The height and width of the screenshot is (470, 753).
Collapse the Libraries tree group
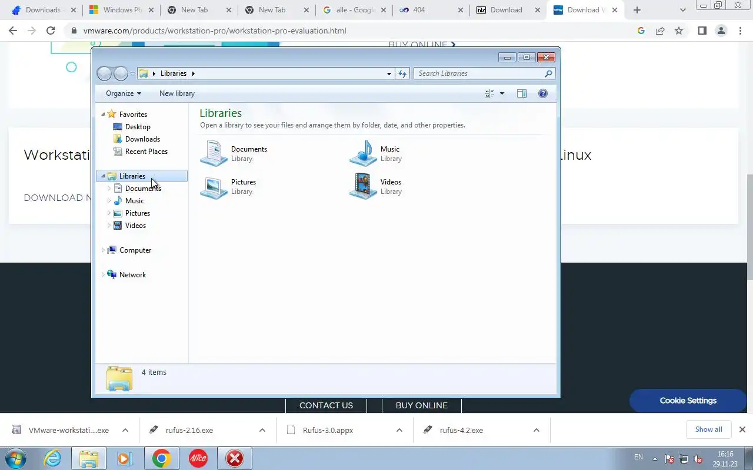click(x=103, y=176)
